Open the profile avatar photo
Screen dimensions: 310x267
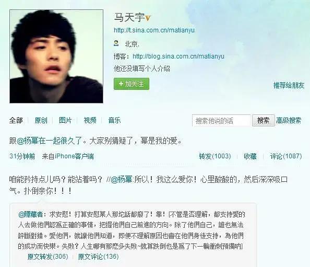[56, 56]
